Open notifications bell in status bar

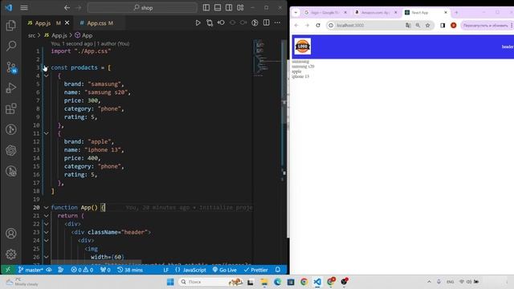point(278,270)
